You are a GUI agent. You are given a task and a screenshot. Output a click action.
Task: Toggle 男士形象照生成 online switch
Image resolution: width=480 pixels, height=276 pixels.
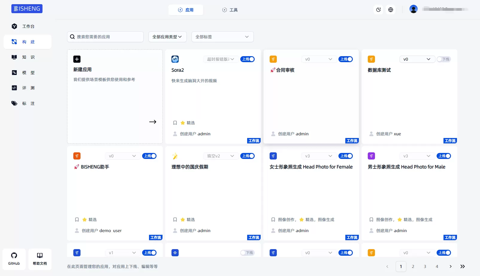(x=444, y=156)
